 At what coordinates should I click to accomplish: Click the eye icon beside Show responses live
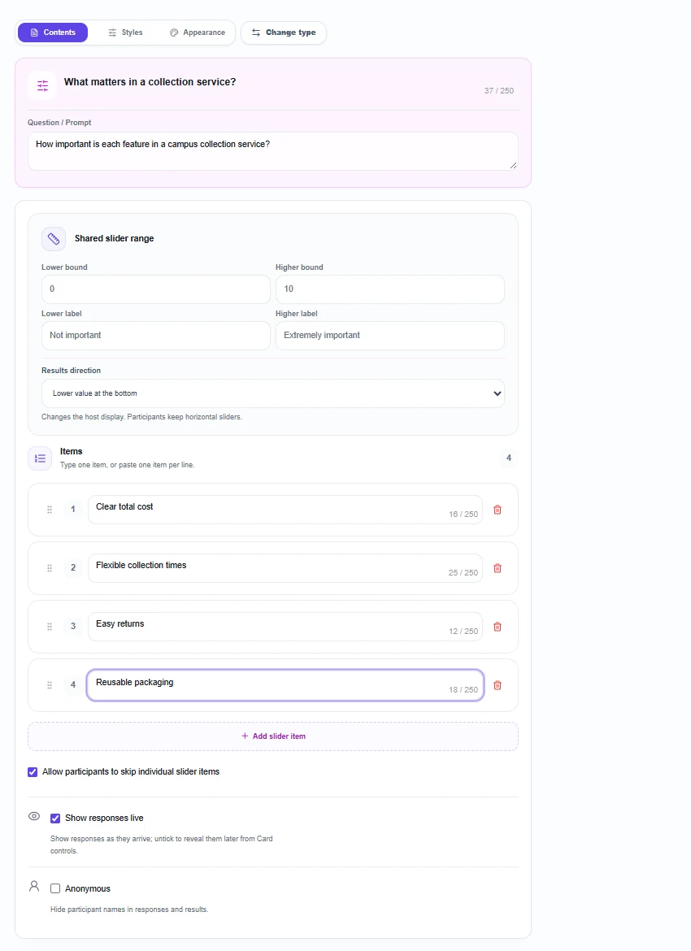(35, 816)
